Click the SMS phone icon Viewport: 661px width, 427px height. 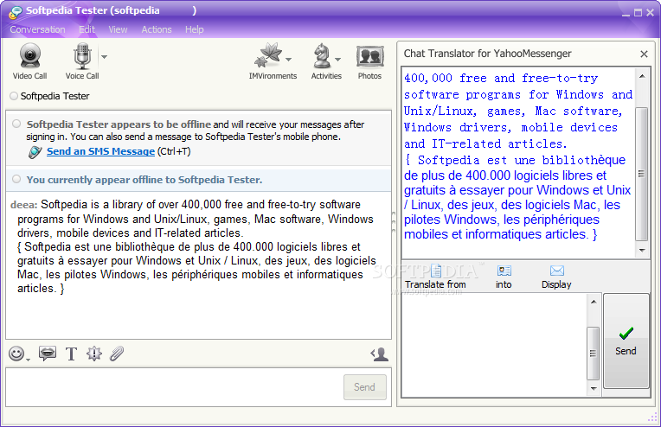(35, 151)
